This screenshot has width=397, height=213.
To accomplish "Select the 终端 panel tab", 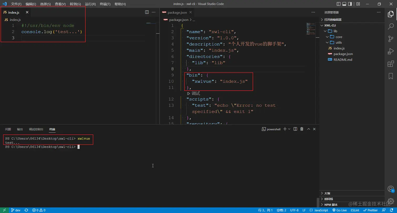I will [52, 129].
